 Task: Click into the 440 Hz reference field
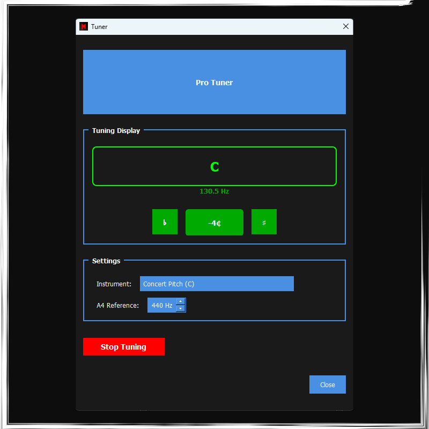point(161,305)
